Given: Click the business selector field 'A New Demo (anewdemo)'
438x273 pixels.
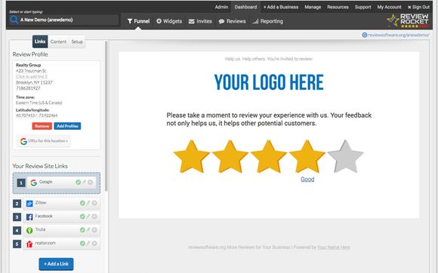Looking at the screenshot, I should coord(63,20).
